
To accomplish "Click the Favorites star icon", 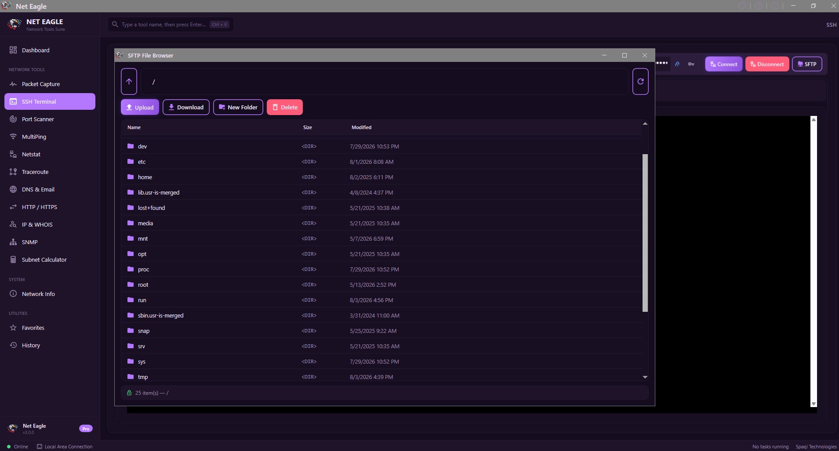I will coord(13,328).
